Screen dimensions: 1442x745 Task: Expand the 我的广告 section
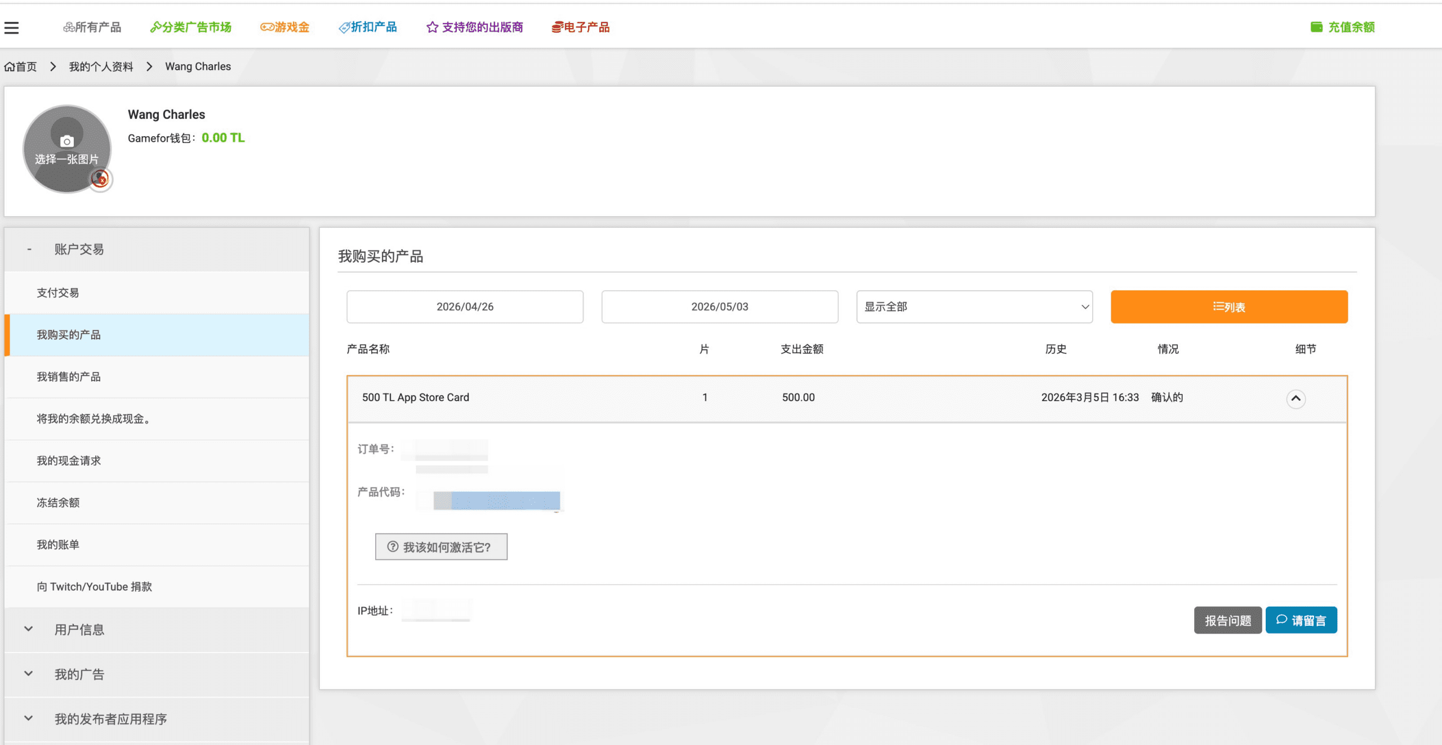tap(157, 674)
